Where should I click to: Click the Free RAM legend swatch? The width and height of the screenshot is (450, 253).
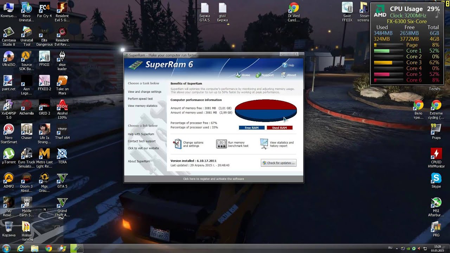(x=252, y=128)
